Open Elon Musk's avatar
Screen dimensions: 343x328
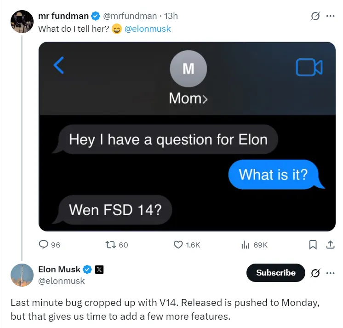pyautogui.click(x=22, y=276)
